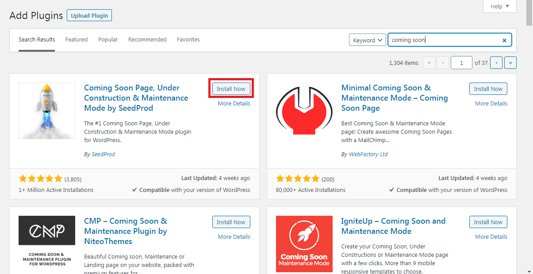Click the red wrench Minimal Coming Soon icon
Image resolution: width=533 pixels, height=274 pixels.
(304, 111)
